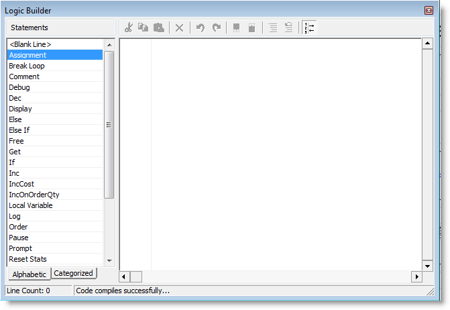Select the Else statement
450x310 pixels.
(55, 119)
